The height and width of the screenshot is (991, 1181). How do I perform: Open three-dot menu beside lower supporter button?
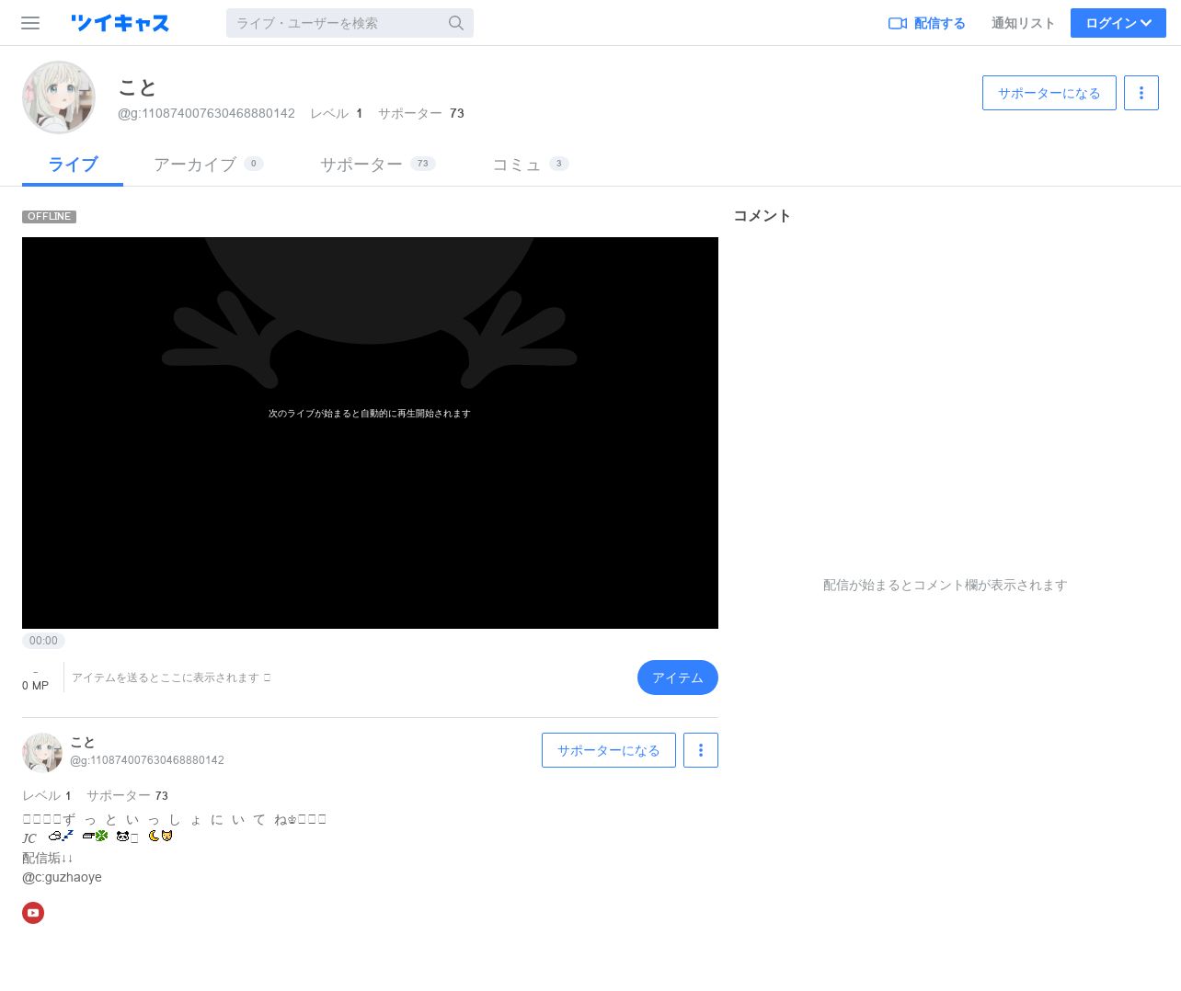coord(701,750)
